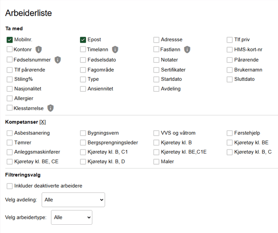This screenshot has width=278, height=233.
Task: Click the info icon beside Fødselsnummer
Action: click(57, 60)
